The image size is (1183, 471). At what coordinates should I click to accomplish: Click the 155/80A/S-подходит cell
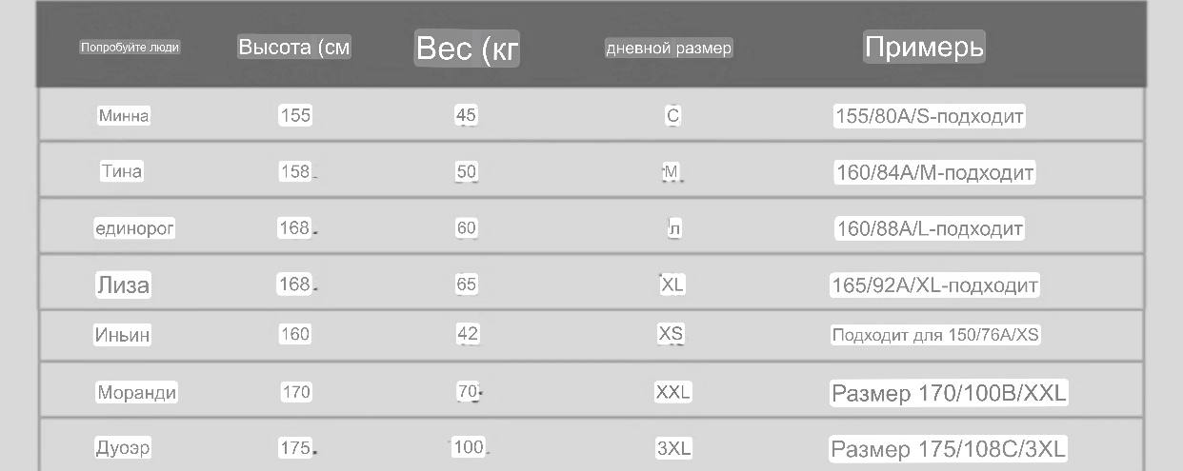[929, 117]
